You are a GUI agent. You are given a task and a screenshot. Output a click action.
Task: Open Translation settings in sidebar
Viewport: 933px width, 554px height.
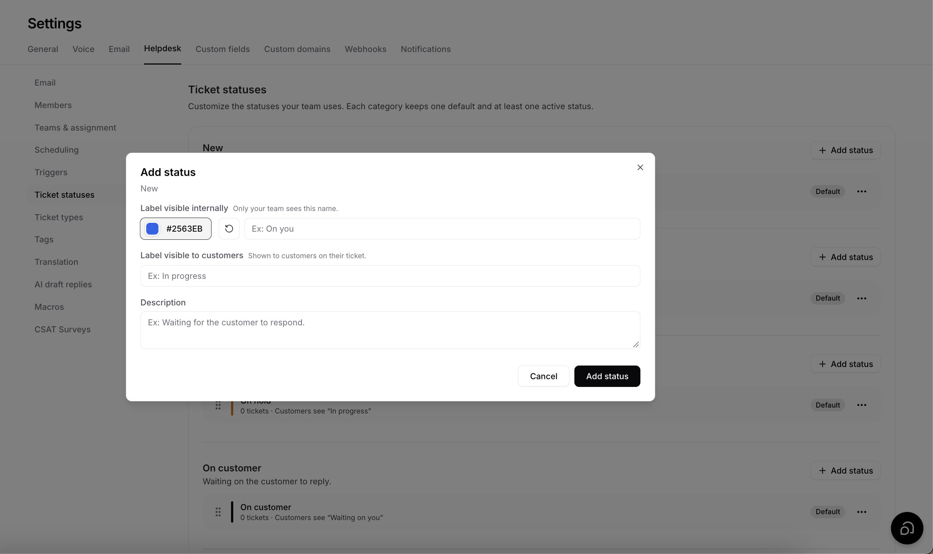click(x=56, y=262)
